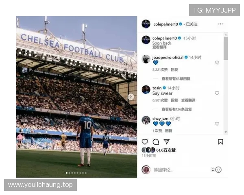
Task: Open the comment bubble icon
Action: tap(156, 142)
